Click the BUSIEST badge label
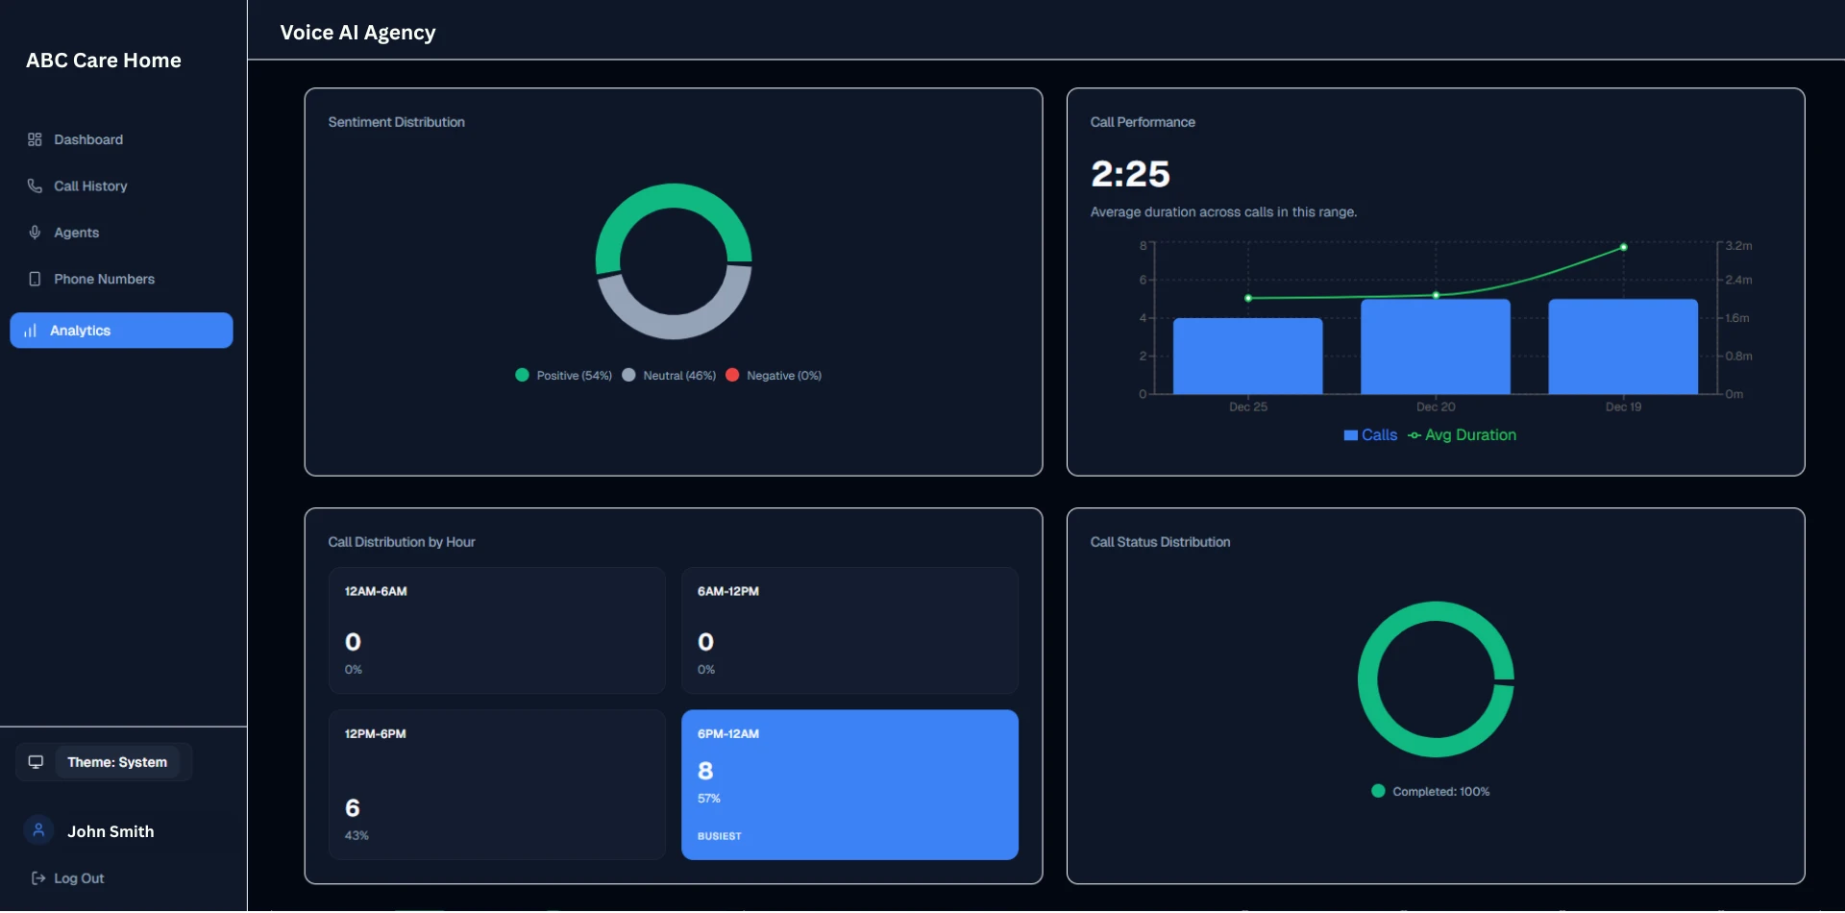 (719, 837)
